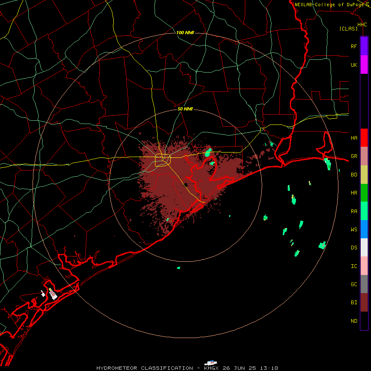Image resolution: width=371 pixels, height=371 pixels.
Task: Click the "HR" legend label
Action: (354, 193)
